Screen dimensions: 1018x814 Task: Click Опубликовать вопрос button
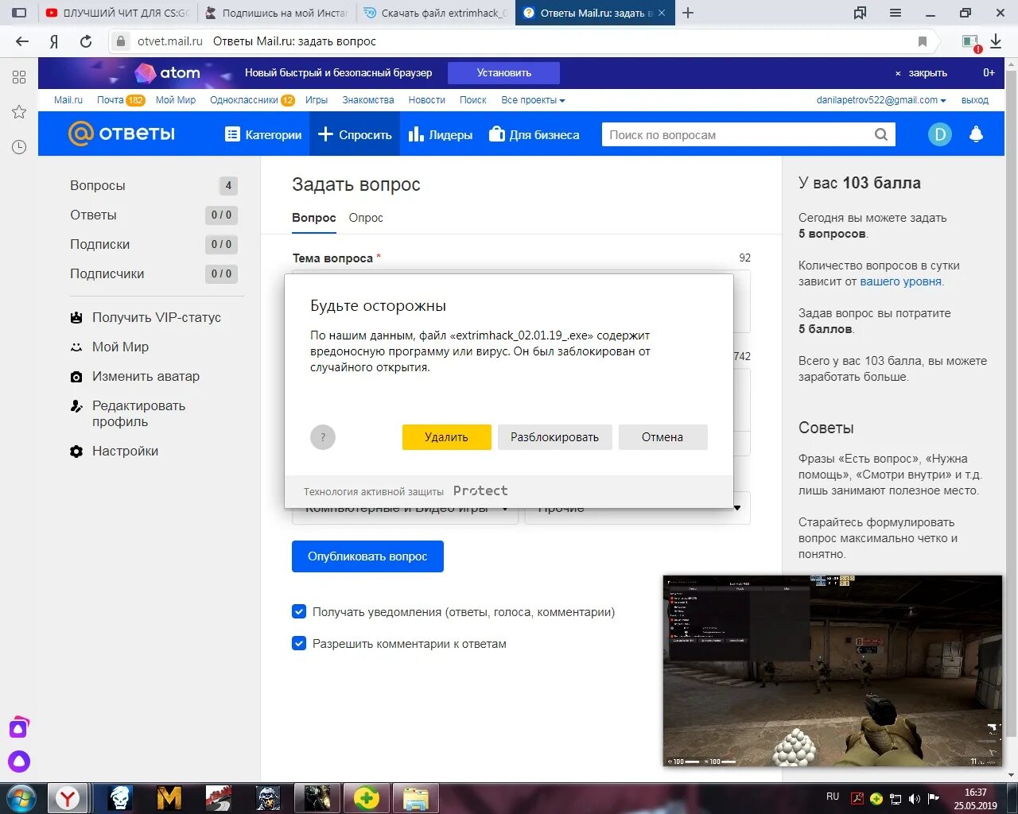(367, 556)
